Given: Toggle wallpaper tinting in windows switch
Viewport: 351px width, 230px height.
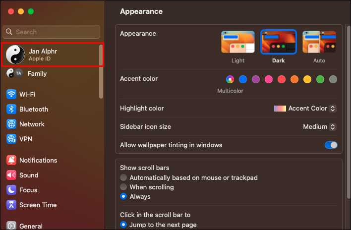Looking at the screenshot, I should pos(331,145).
